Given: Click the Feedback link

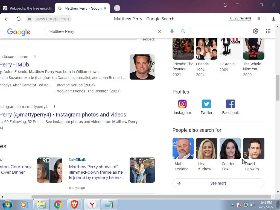Looking at the screenshot, I should coord(147,39).
